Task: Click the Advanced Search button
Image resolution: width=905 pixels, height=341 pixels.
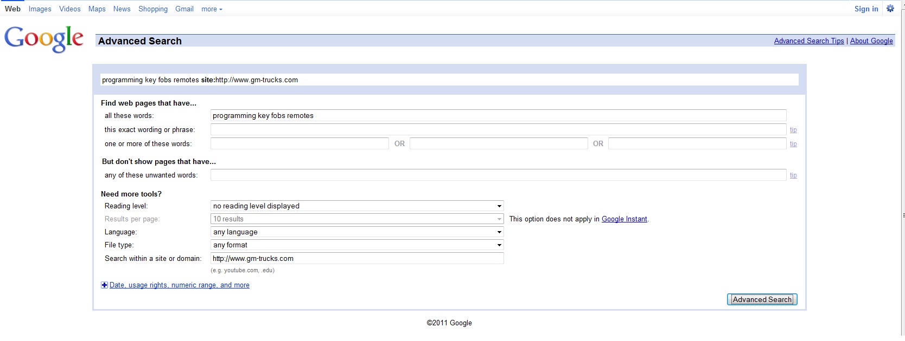Action: 762,299
